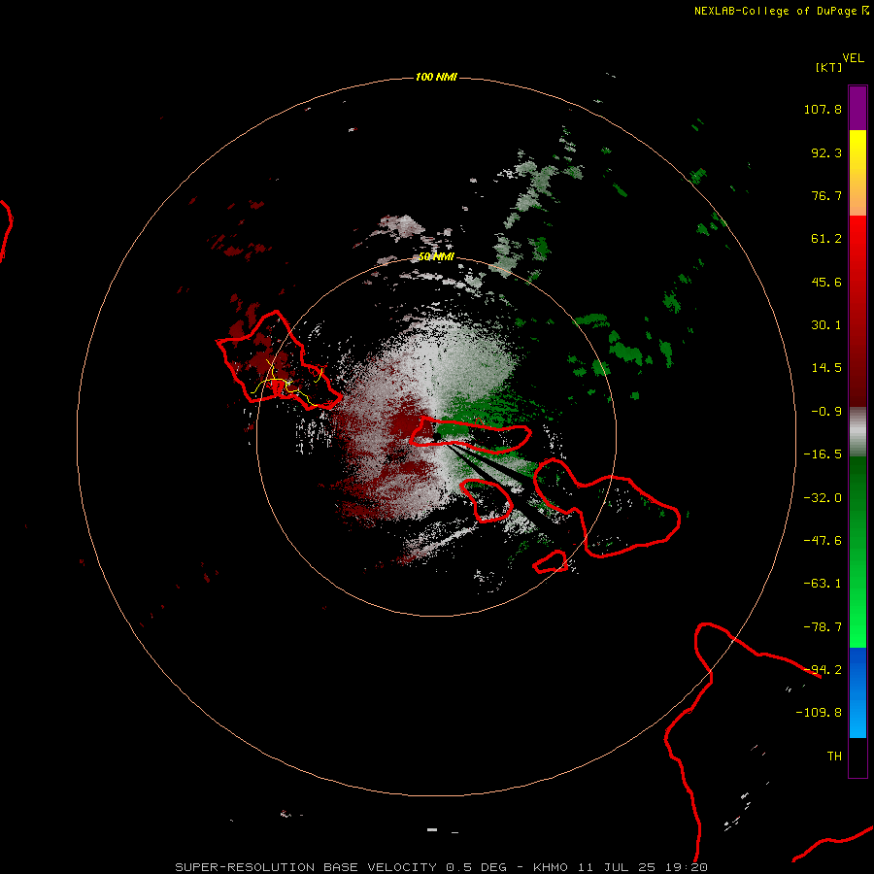Select the 92.3 scale value
The width and height of the screenshot is (874, 874).
point(826,152)
